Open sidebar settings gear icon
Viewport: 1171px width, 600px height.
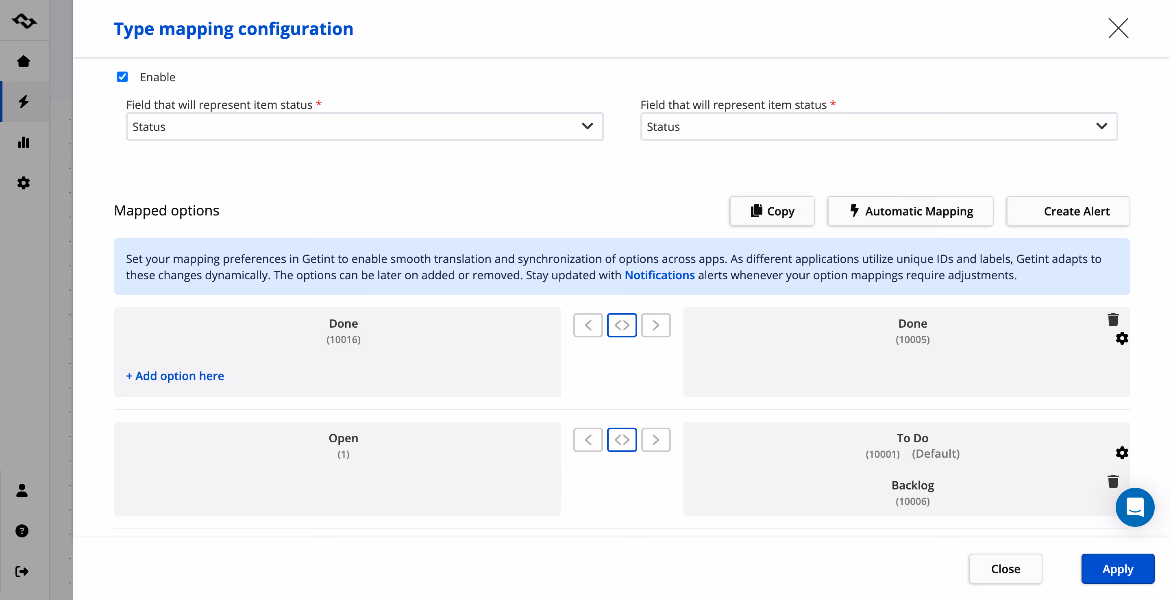click(24, 183)
